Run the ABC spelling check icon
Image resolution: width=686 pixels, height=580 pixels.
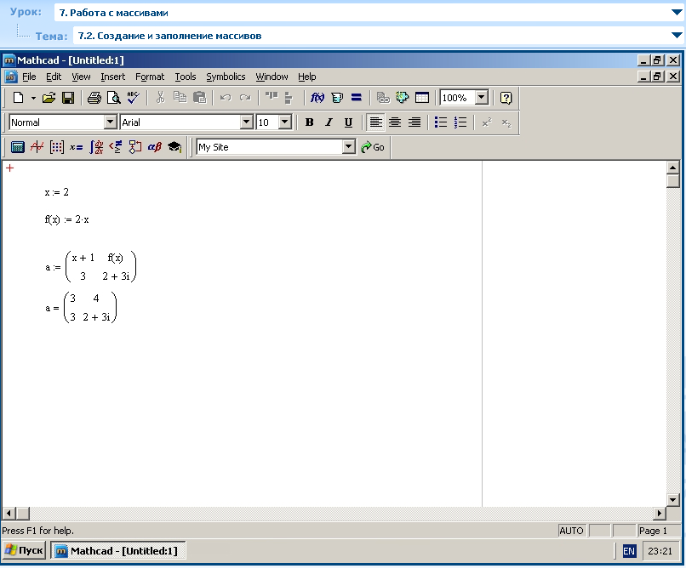[x=134, y=98]
